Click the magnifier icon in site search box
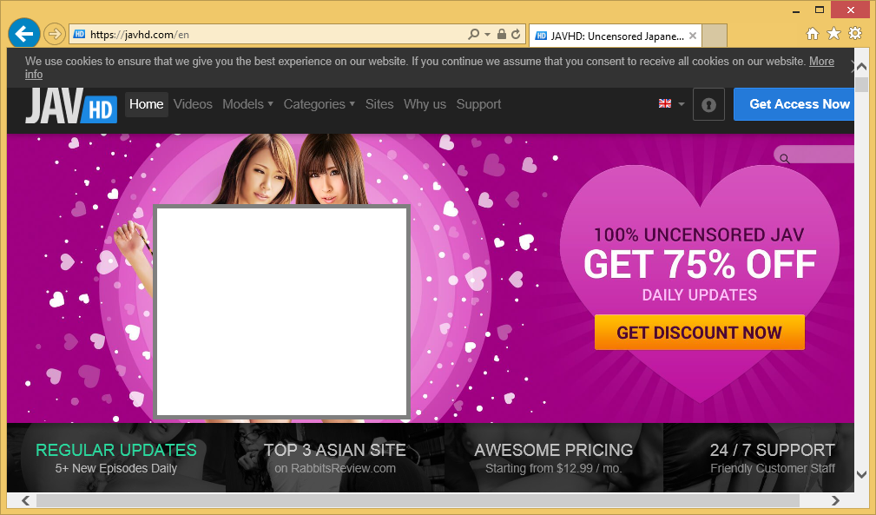Viewport: 876px width, 515px height. pos(784,158)
